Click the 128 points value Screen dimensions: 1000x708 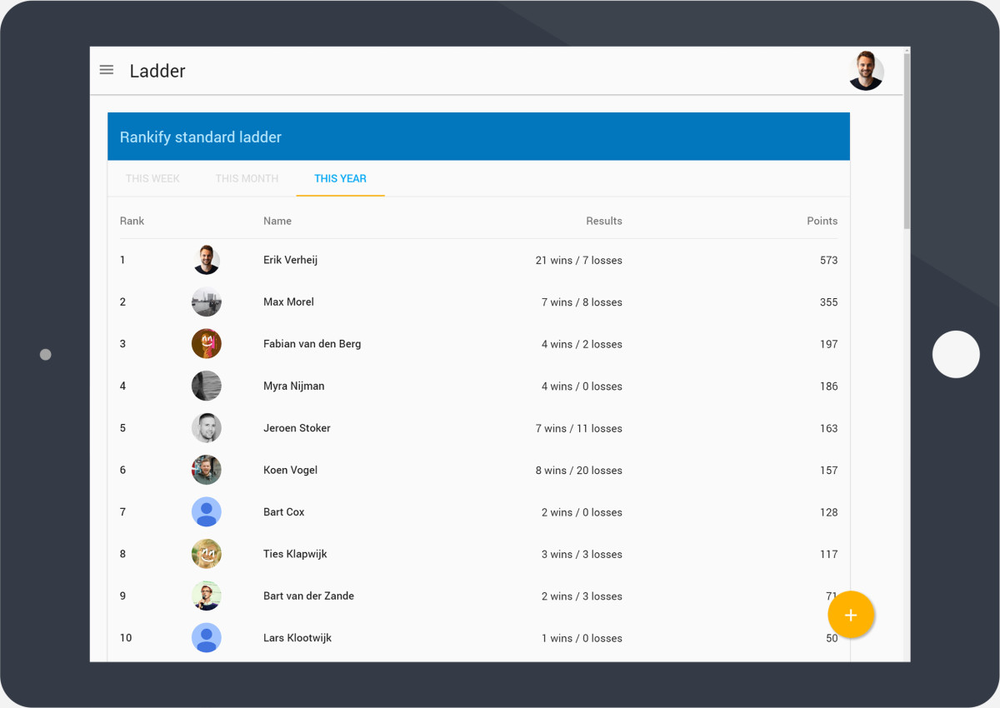(828, 512)
